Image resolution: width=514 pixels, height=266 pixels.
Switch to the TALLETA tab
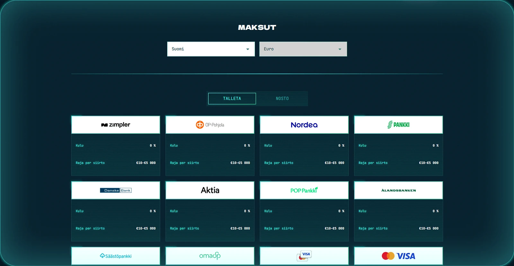tap(232, 98)
